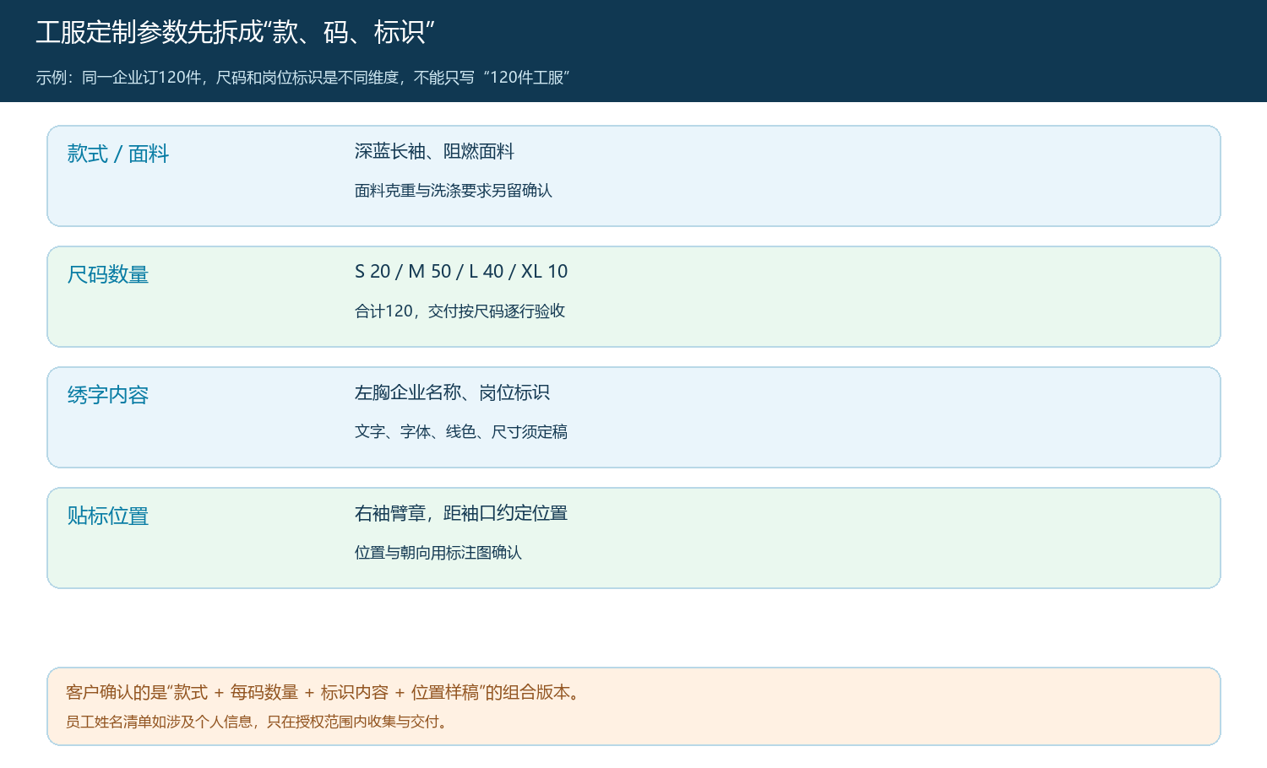
Task: Click the value S 20 / M 50 / L 40 / XL 10
Action: coord(461,272)
